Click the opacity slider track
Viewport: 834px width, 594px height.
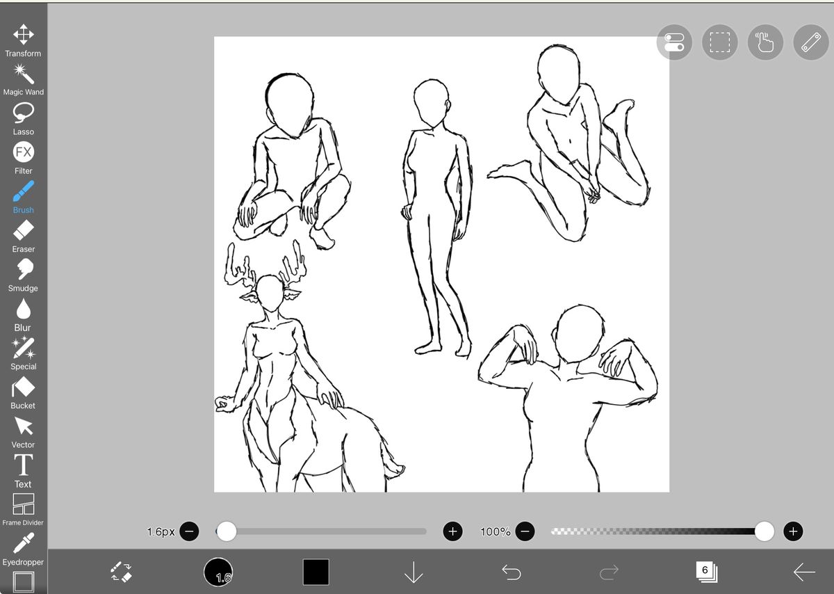pos(659,531)
